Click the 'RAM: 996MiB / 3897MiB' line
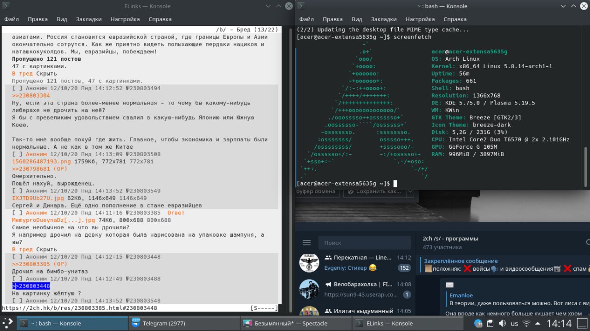 [467, 154]
